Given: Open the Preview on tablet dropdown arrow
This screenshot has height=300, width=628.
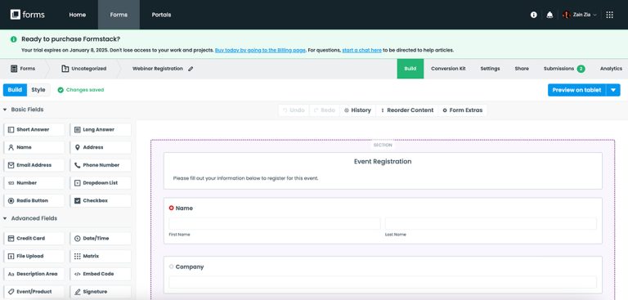Looking at the screenshot, I should [612, 90].
